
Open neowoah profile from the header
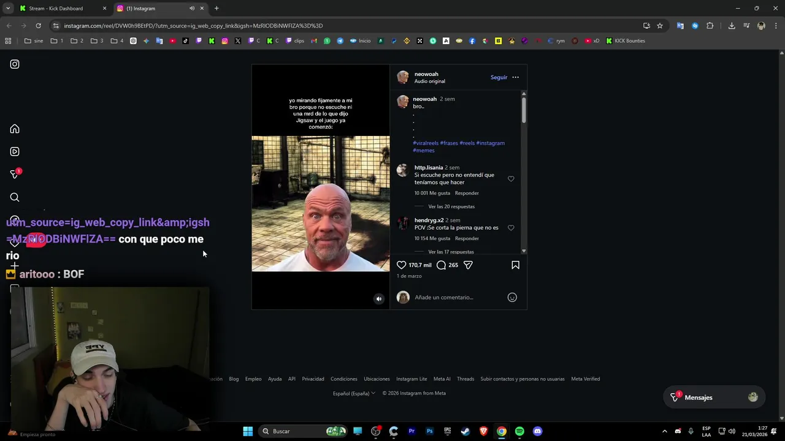(x=426, y=74)
